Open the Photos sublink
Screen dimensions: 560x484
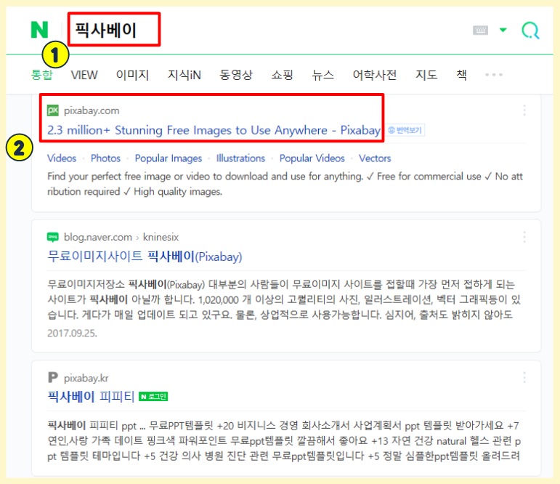(x=105, y=158)
